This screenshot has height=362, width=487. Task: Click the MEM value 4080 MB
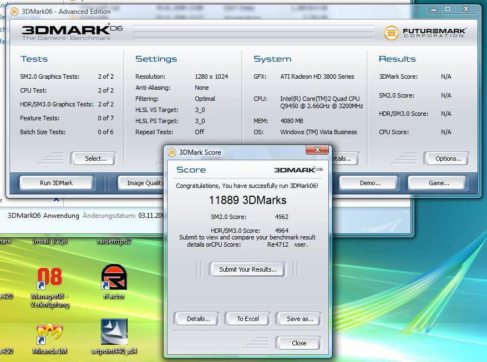[x=291, y=121]
